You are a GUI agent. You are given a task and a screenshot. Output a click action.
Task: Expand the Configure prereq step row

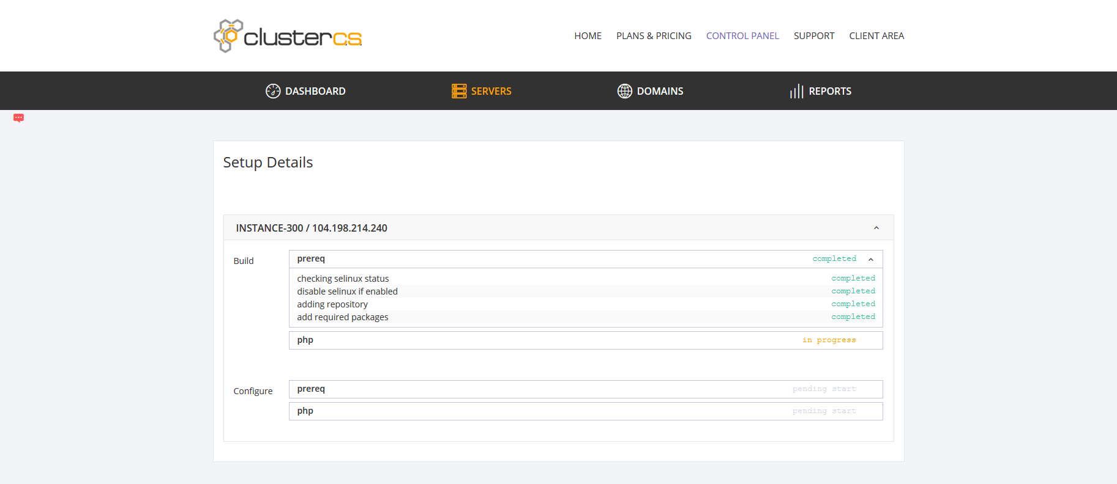[585, 389]
